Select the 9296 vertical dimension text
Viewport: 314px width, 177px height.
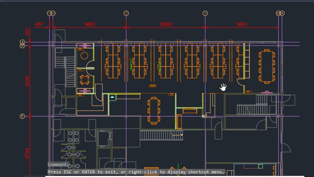click(27, 81)
